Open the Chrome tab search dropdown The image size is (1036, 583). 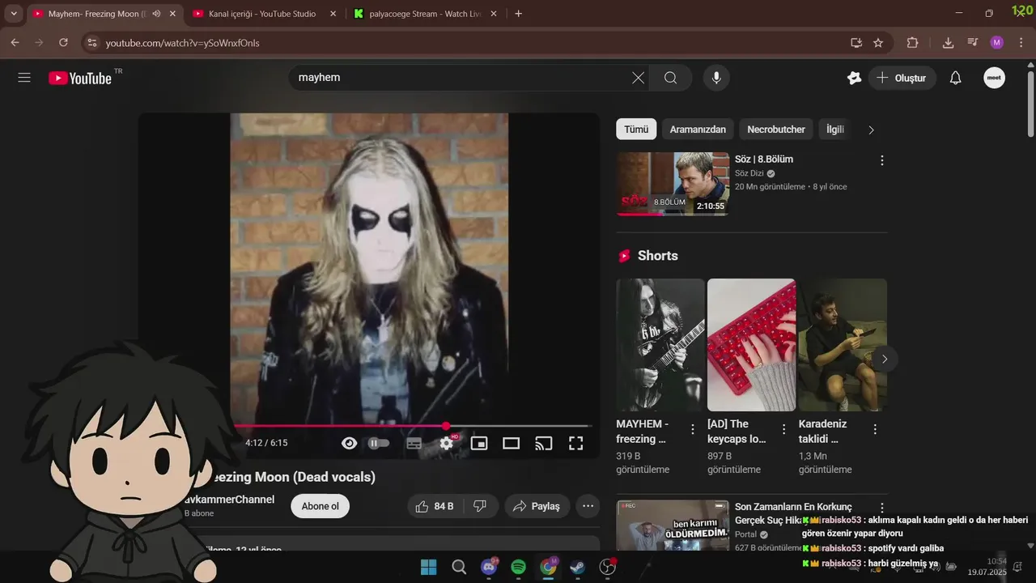(x=14, y=14)
